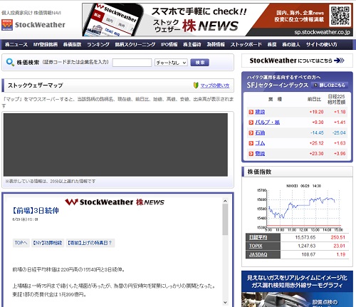356x307 pixels.
Task: Click the スマホで手軽に check 株NEWS banner
Action: pos(217,19)
